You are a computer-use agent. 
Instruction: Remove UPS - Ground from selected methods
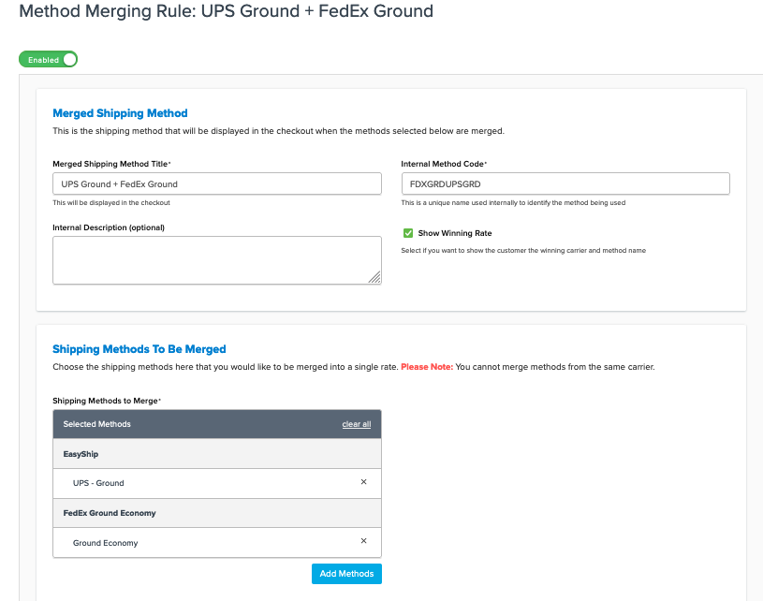pos(363,482)
